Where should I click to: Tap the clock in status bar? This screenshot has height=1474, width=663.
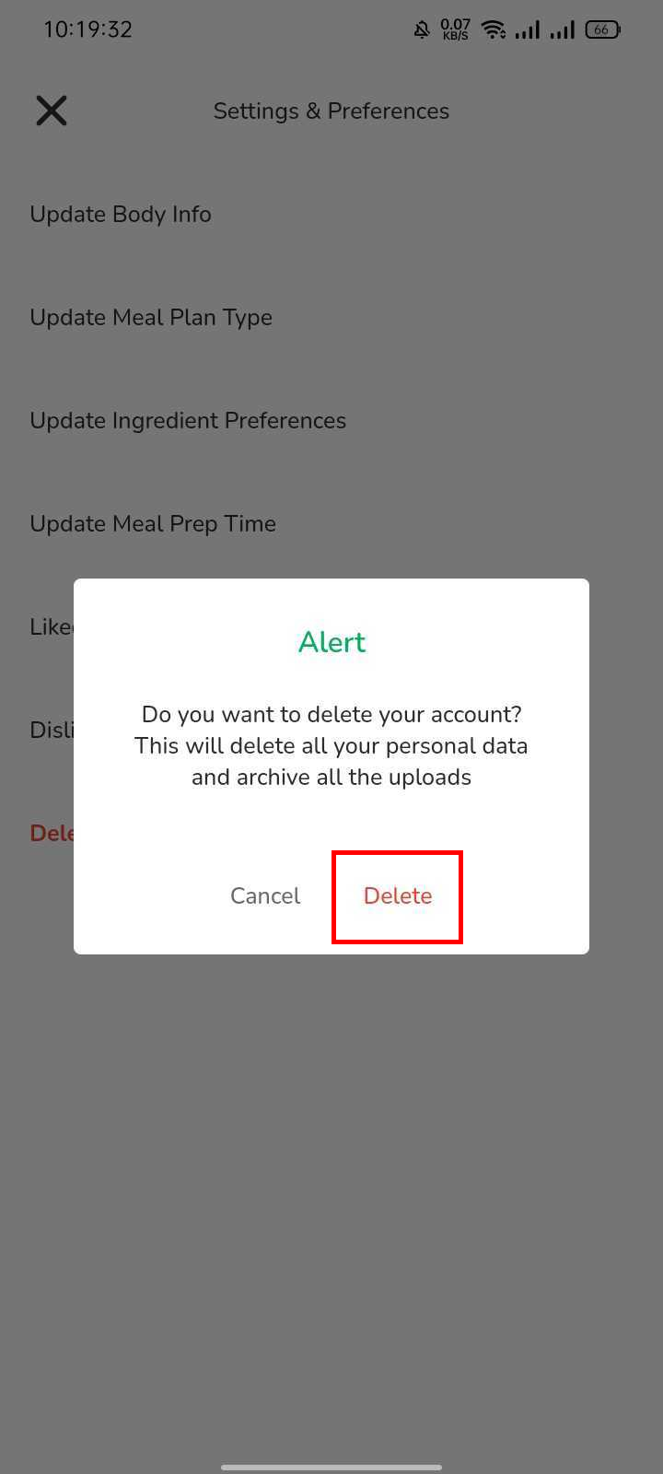pyautogui.click(x=87, y=29)
